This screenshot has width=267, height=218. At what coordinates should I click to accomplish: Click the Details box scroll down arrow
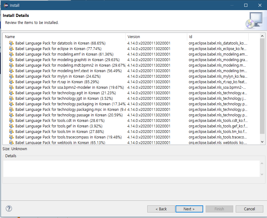pyautogui.click(x=262, y=174)
